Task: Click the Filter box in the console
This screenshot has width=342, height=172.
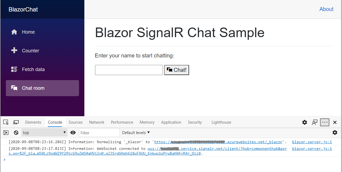Action: [99, 132]
